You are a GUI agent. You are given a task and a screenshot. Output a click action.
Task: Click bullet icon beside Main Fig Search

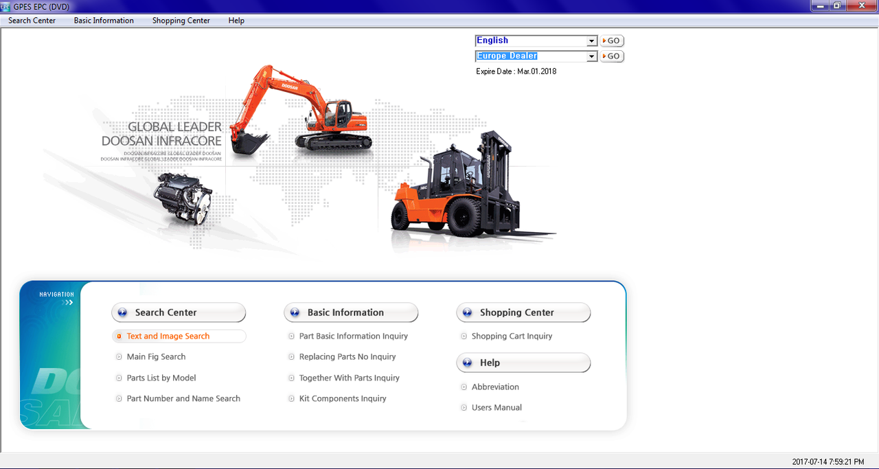(x=119, y=357)
